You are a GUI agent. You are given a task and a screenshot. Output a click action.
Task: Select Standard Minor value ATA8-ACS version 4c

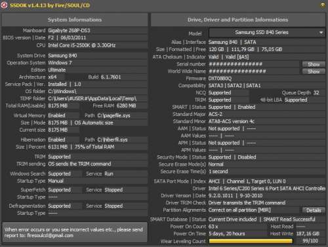232,121
